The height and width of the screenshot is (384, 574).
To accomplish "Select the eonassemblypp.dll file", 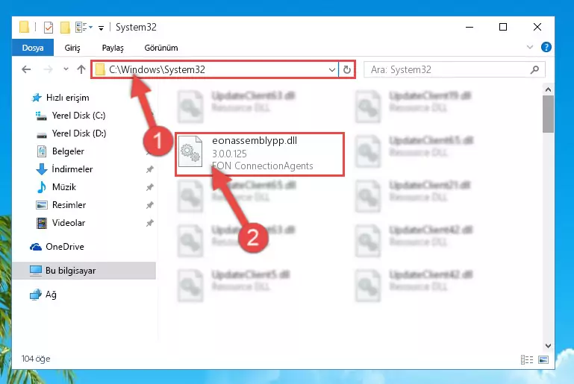I will [x=260, y=154].
